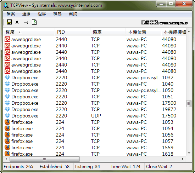
Task: Sort by the 本機位置 column header
Action: tap(143, 32)
